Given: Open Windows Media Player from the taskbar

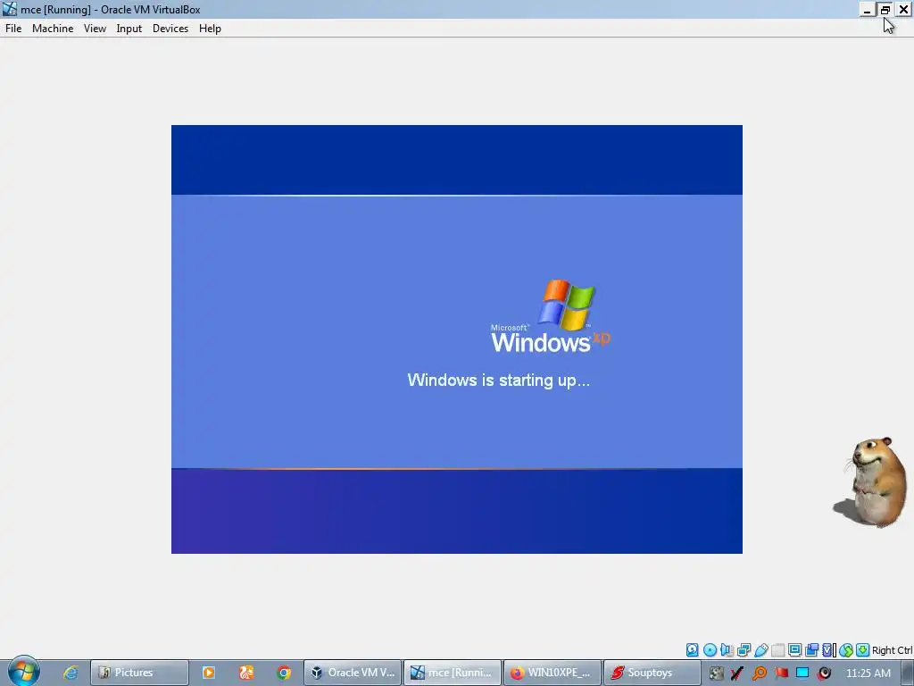Looking at the screenshot, I should click(x=208, y=673).
